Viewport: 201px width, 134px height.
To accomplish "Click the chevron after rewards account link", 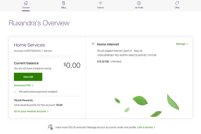I will pos(48,111).
